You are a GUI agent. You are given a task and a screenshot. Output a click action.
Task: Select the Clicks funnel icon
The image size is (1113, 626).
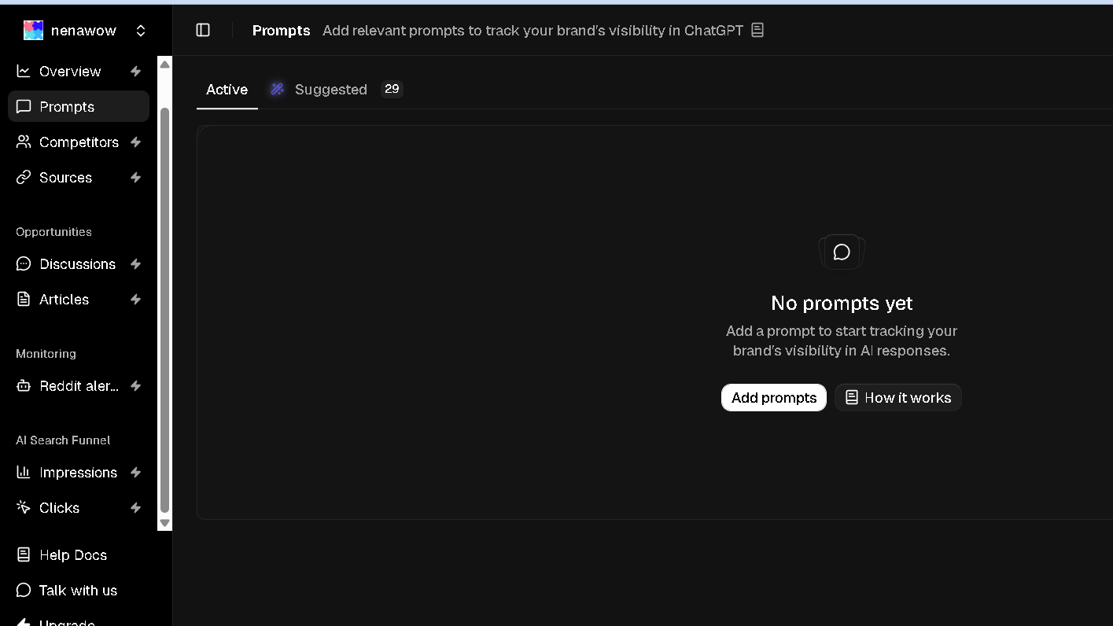coord(23,507)
